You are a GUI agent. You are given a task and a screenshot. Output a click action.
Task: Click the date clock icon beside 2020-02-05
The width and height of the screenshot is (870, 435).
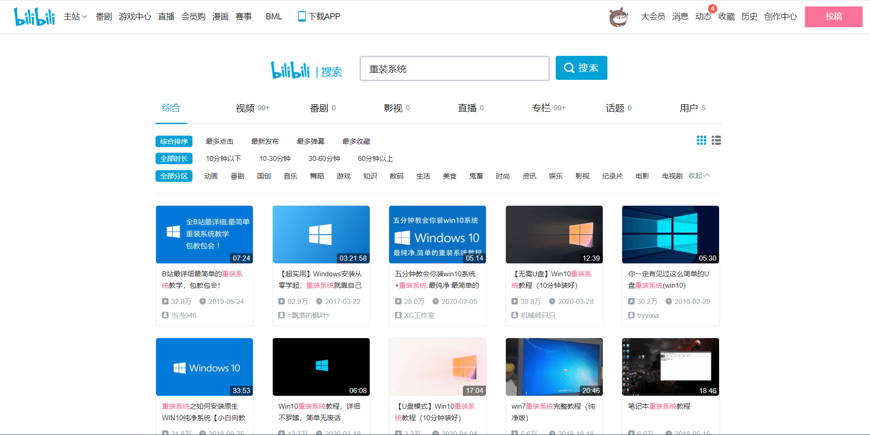[436, 301]
